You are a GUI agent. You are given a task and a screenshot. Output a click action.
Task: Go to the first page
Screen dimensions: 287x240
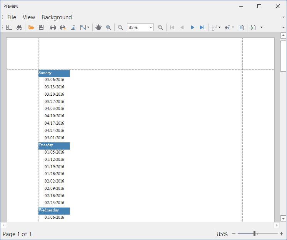(x=172, y=27)
